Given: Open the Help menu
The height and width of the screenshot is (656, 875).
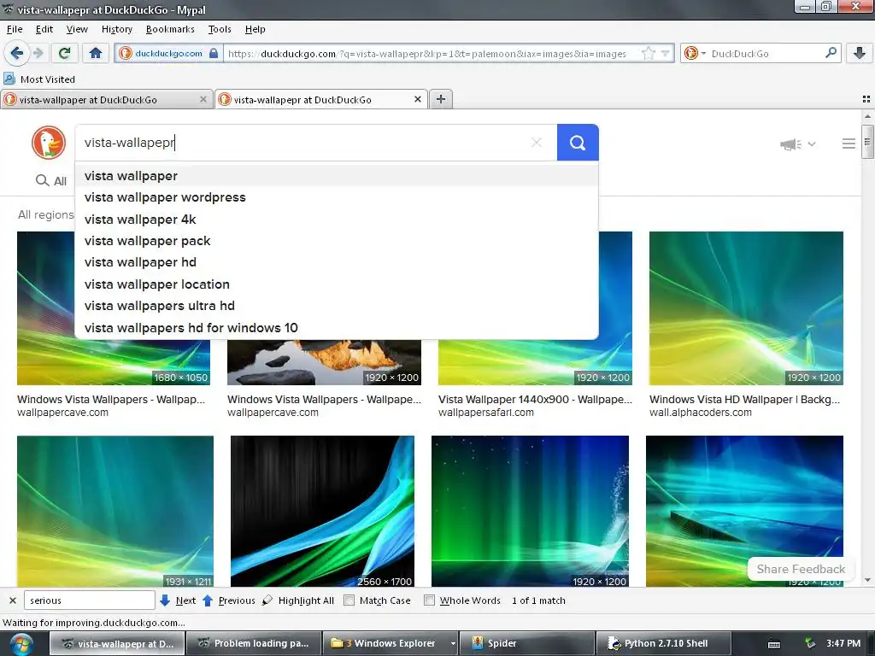Looking at the screenshot, I should 255,29.
